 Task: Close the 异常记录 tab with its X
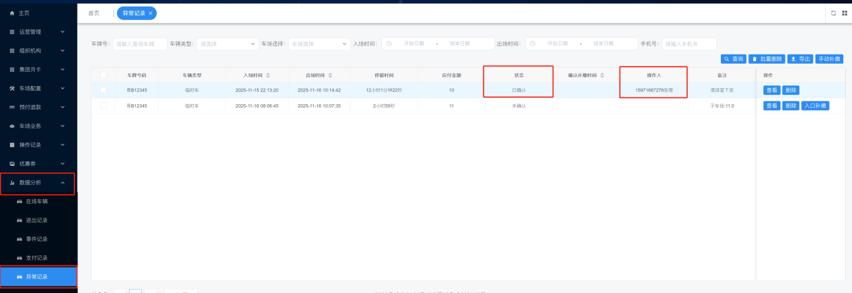150,13
